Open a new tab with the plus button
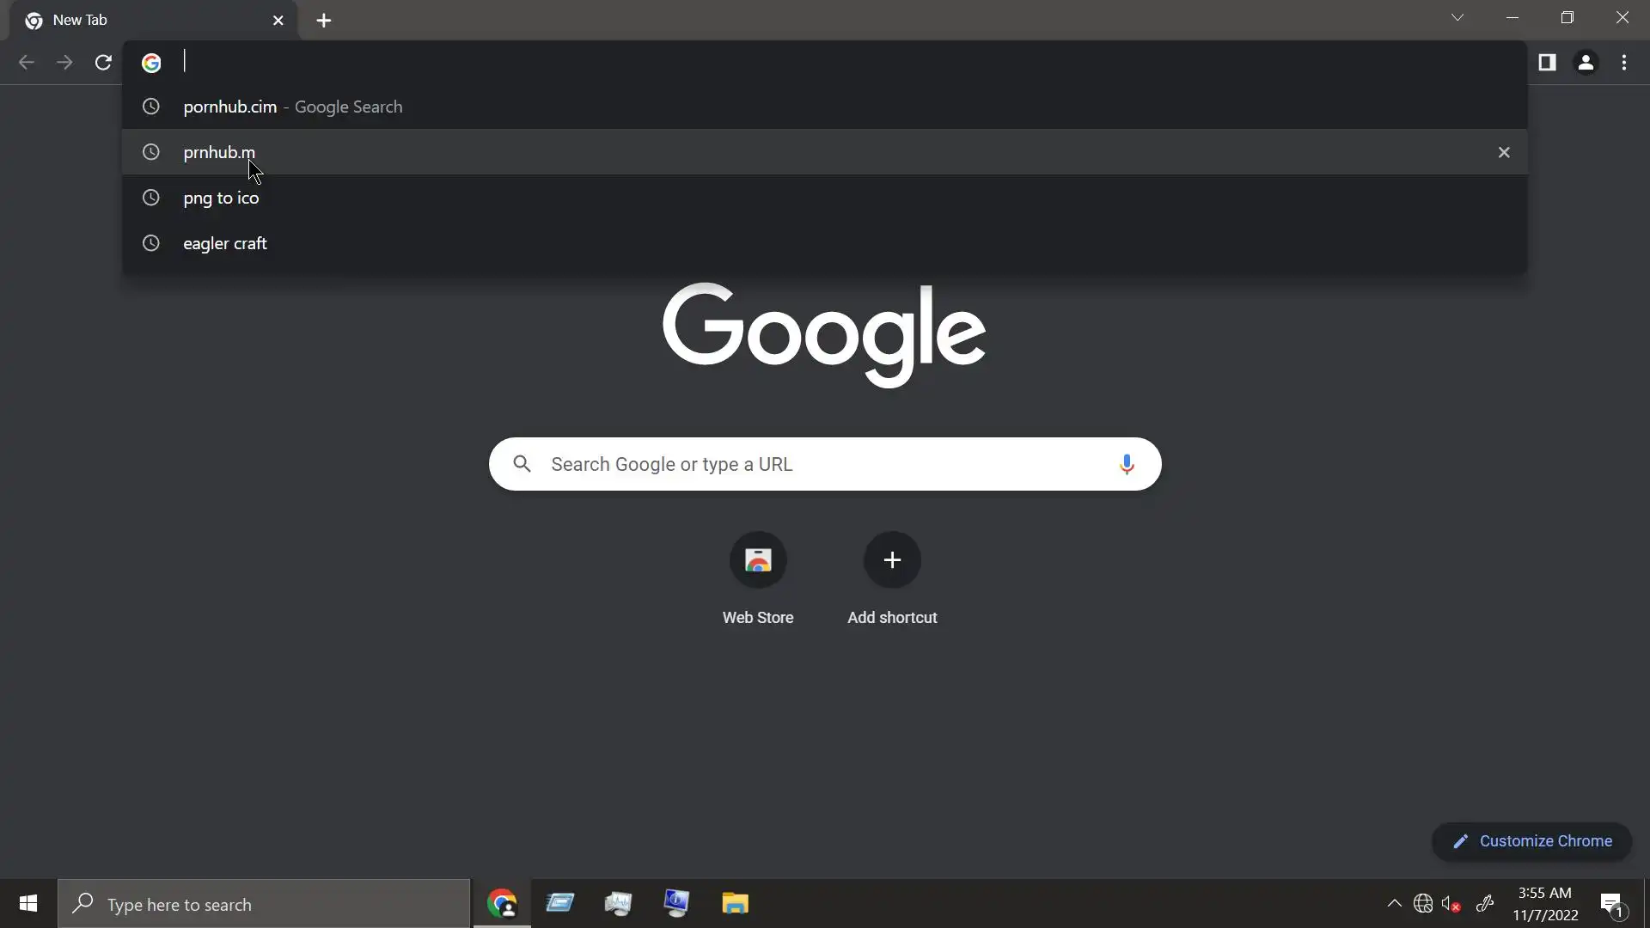Image resolution: width=1650 pixels, height=928 pixels. [x=324, y=21]
